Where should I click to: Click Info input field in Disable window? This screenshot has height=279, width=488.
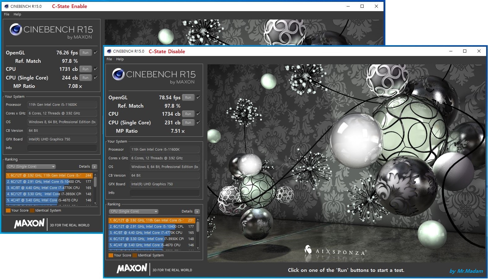click(165, 193)
